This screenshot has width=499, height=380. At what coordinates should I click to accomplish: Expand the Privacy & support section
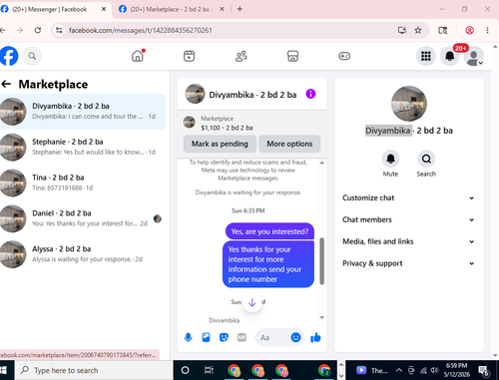408,263
